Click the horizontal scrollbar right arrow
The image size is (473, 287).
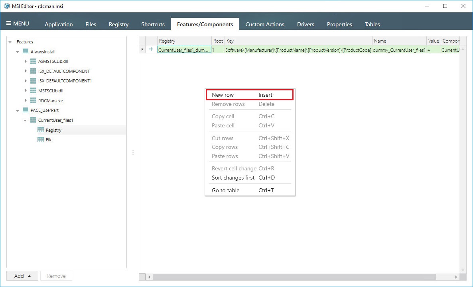pos(456,277)
